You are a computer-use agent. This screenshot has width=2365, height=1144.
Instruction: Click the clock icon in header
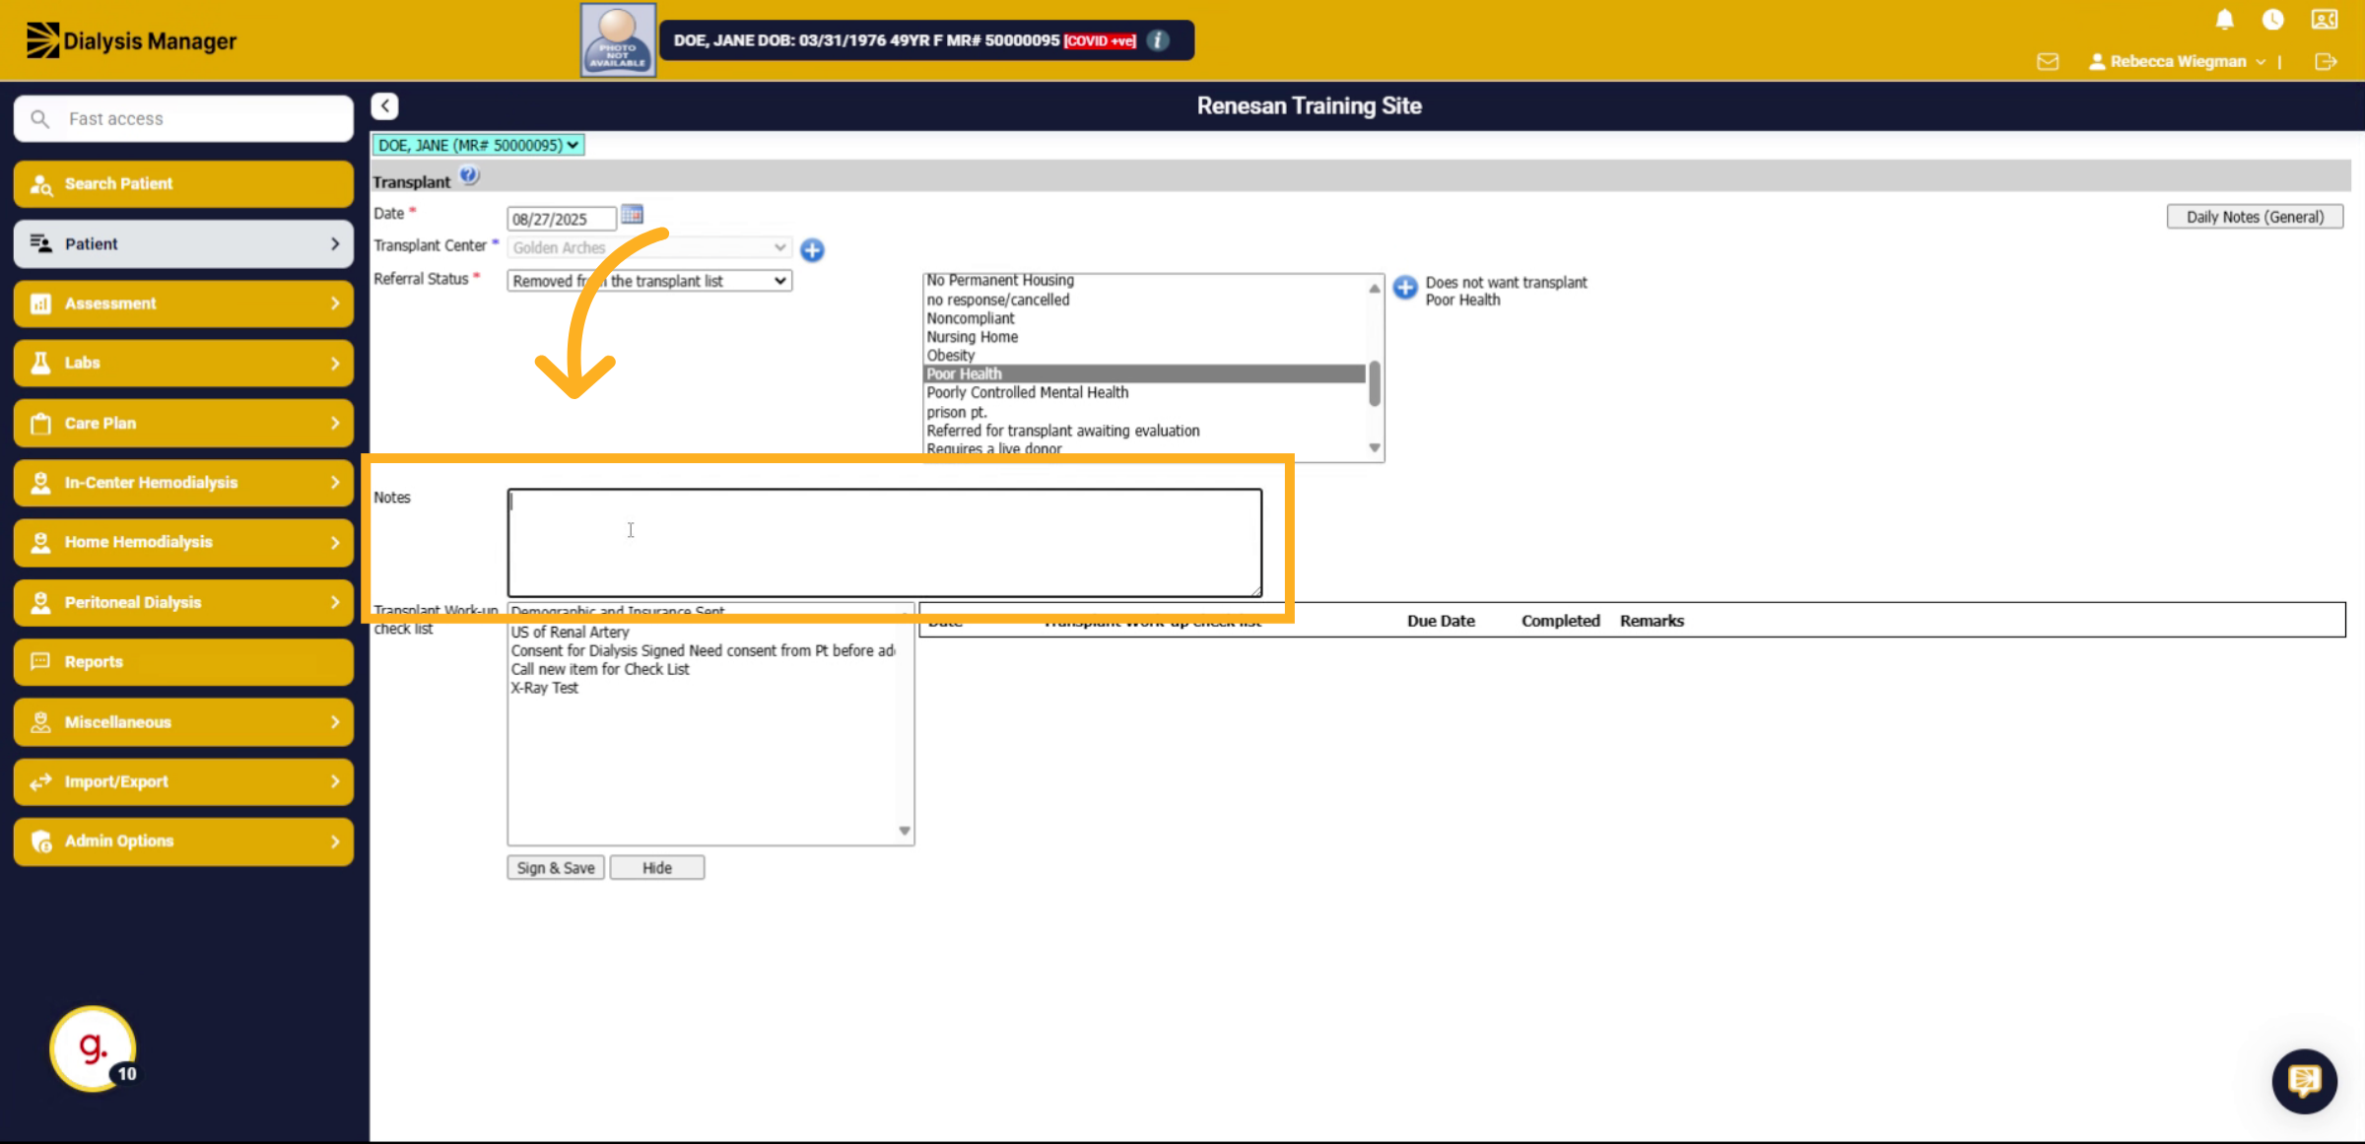(2273, 20)
